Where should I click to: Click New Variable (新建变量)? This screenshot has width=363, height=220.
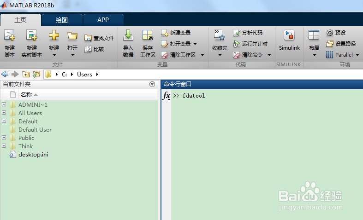(176, 33)
